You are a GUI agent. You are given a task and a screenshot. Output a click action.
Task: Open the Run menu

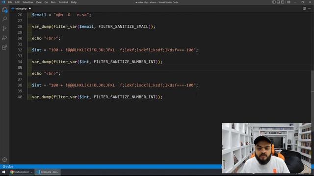click(53, 2)
